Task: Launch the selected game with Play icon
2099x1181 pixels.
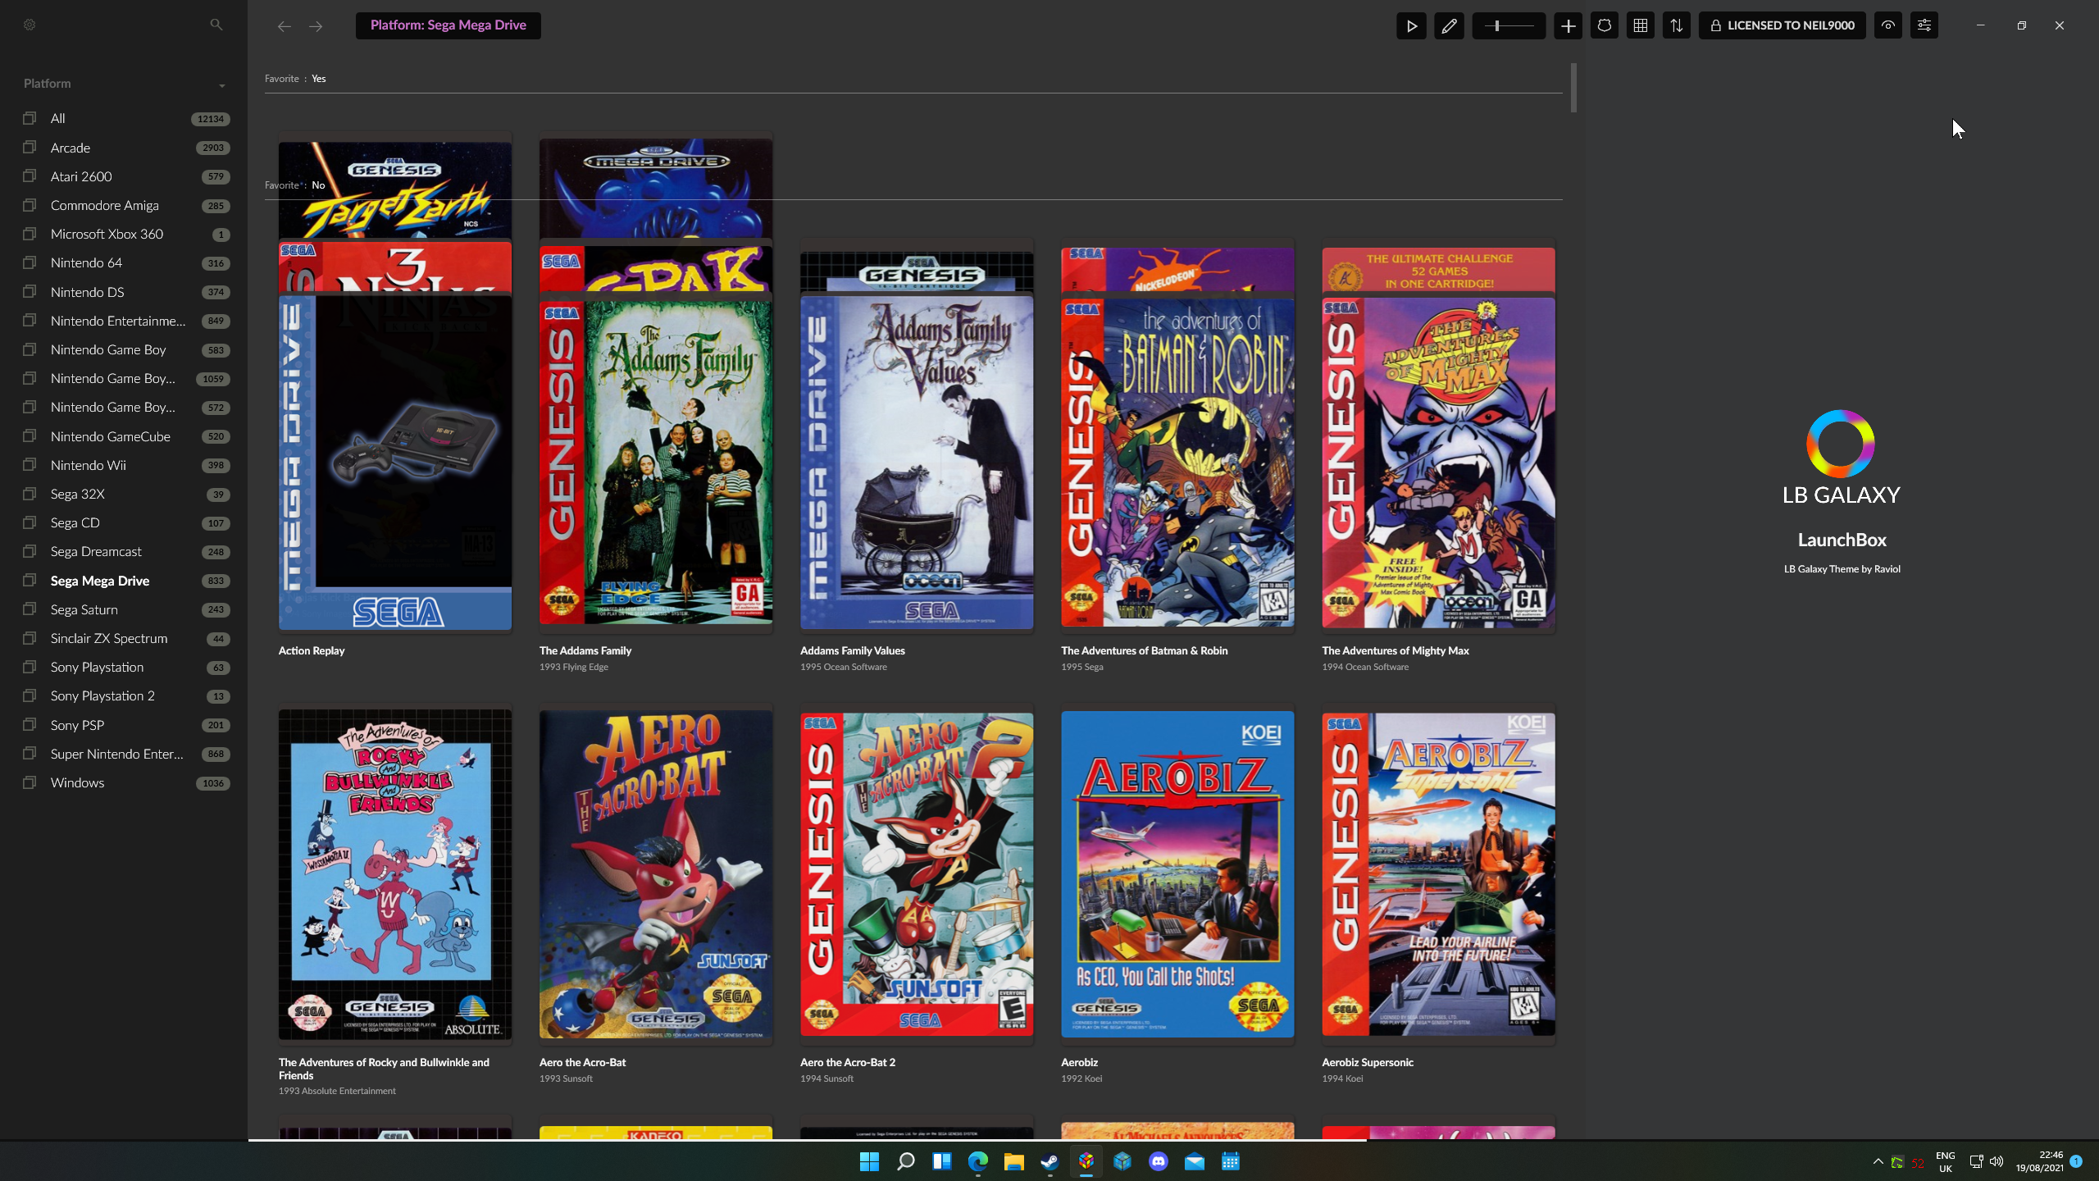Action: 1411,25
